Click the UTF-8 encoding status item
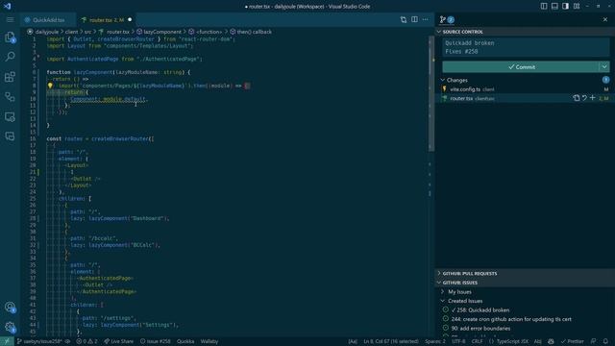This screenshot has height=346, width=615. 458,341
